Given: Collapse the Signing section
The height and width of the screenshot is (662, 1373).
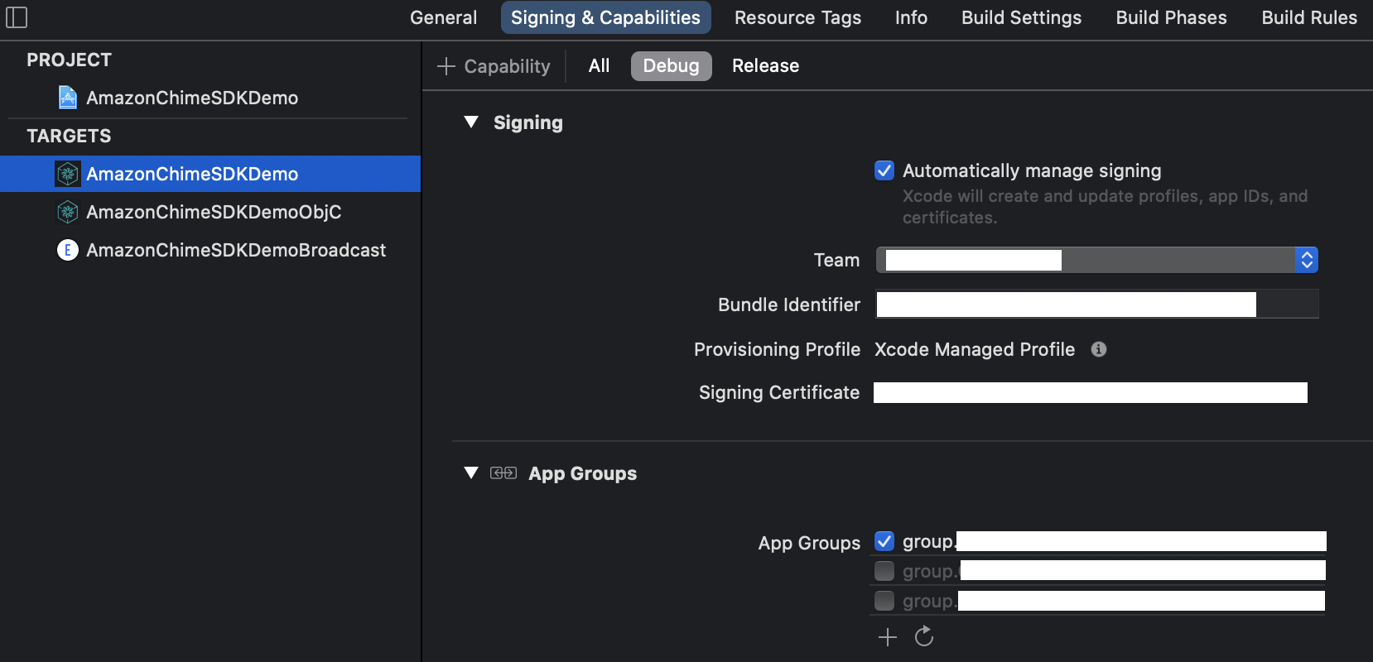Looking at the screenshot, I should click(x=471, y=122).
